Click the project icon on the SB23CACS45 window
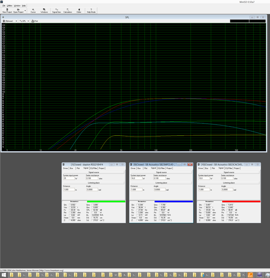The image size is (270, 278). point(198,164)
